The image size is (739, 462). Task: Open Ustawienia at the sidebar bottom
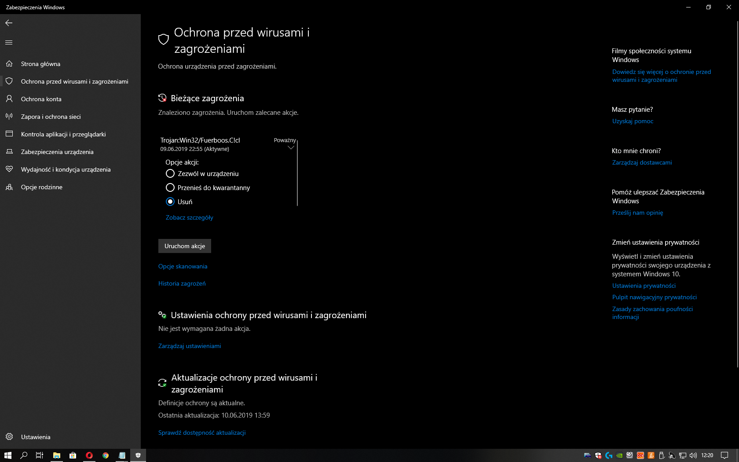click(70, 437)
